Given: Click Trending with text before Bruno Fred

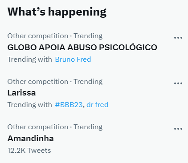Looking at the screenshot, I should (x=30, y=60).
